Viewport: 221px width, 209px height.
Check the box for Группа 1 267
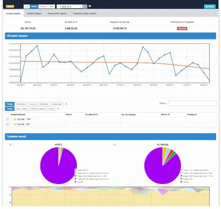(8, 124)
